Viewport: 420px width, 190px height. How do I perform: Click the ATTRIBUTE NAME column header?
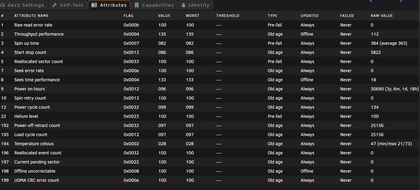31,16
